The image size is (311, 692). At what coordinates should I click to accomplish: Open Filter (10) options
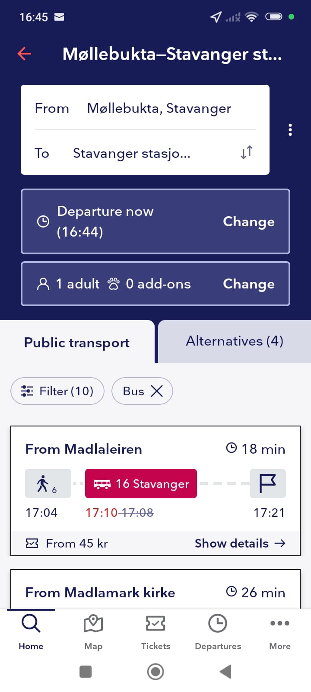57,391
